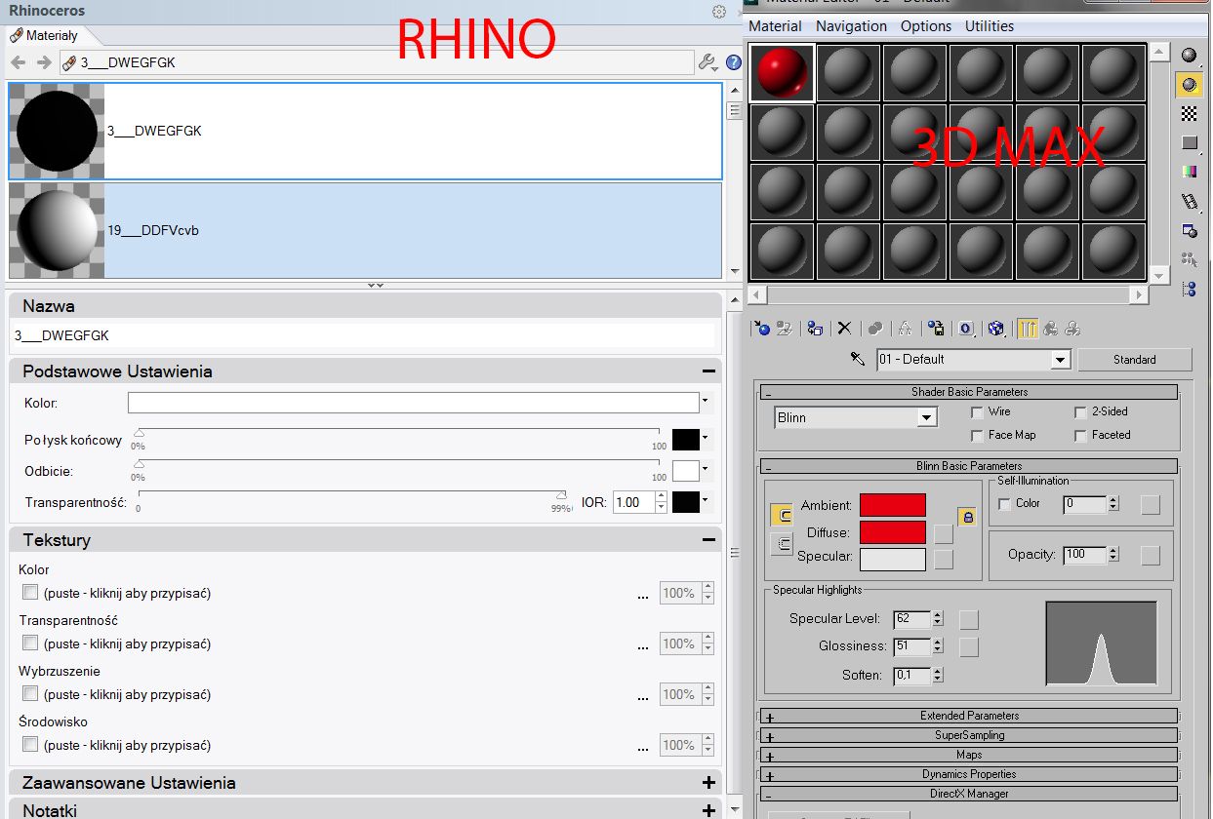This screenshot has height=819, width=1213.
Task: Click Assign Material to Selection icon
Action: [815, 329]
